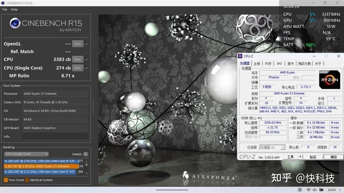The image size is (344, 193).
Task: Click the CPU-Z window title icon
Action: (x=240, y=56)
